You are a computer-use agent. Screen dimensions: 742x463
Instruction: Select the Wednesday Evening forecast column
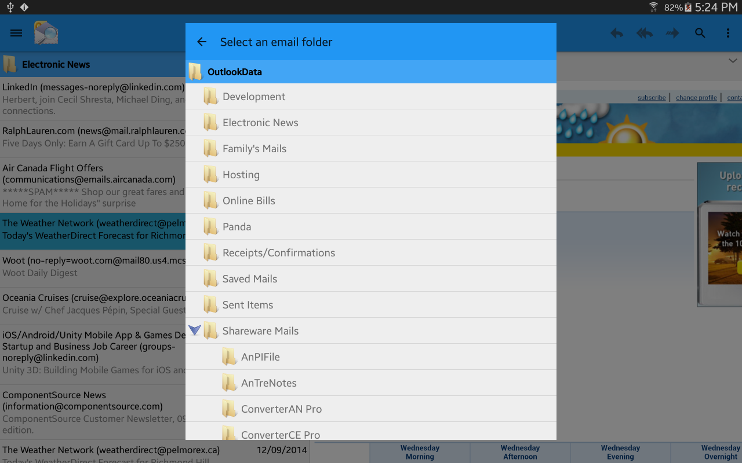(620, 453)
